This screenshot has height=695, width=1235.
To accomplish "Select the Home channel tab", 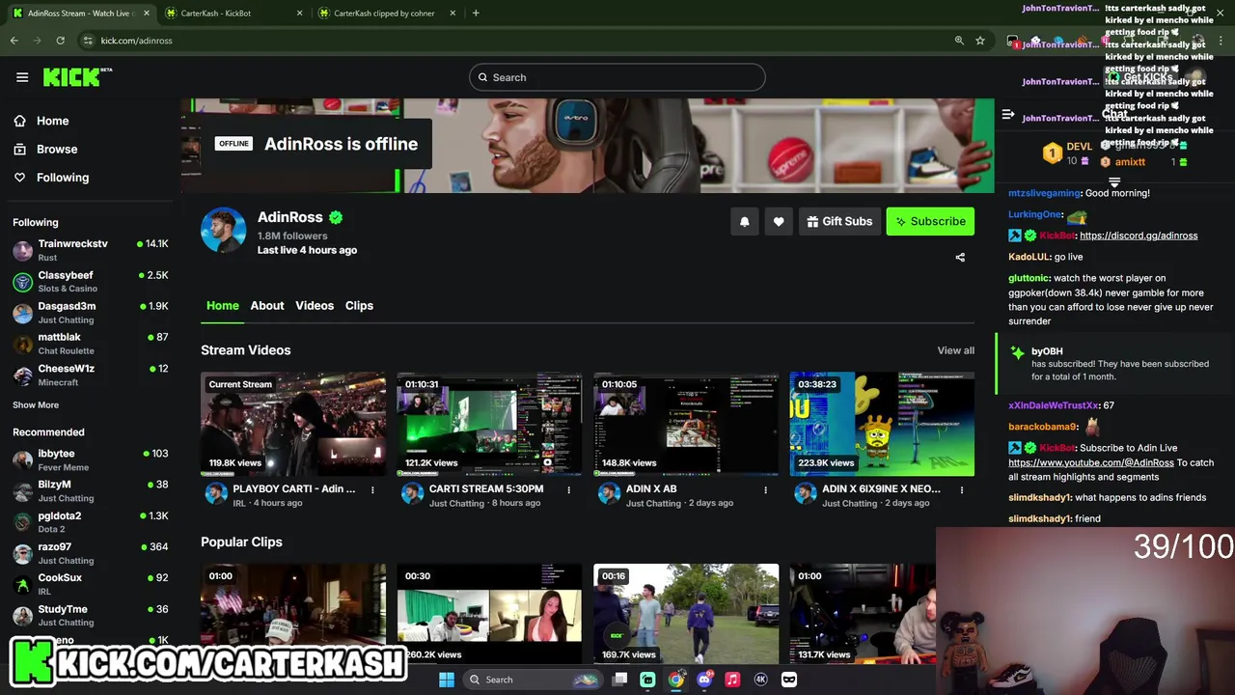I will tap(222, 305).
